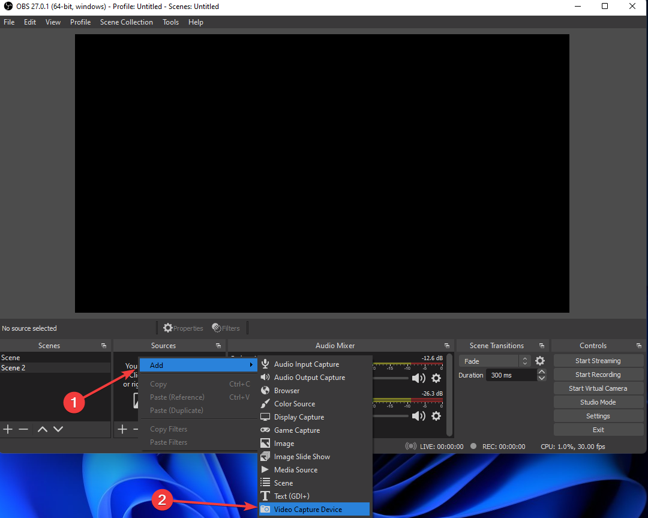The width and height of the screenshot is (648, 518).
Task: Undock the Audio Mixer panel
Action: [x=447, y=346]
